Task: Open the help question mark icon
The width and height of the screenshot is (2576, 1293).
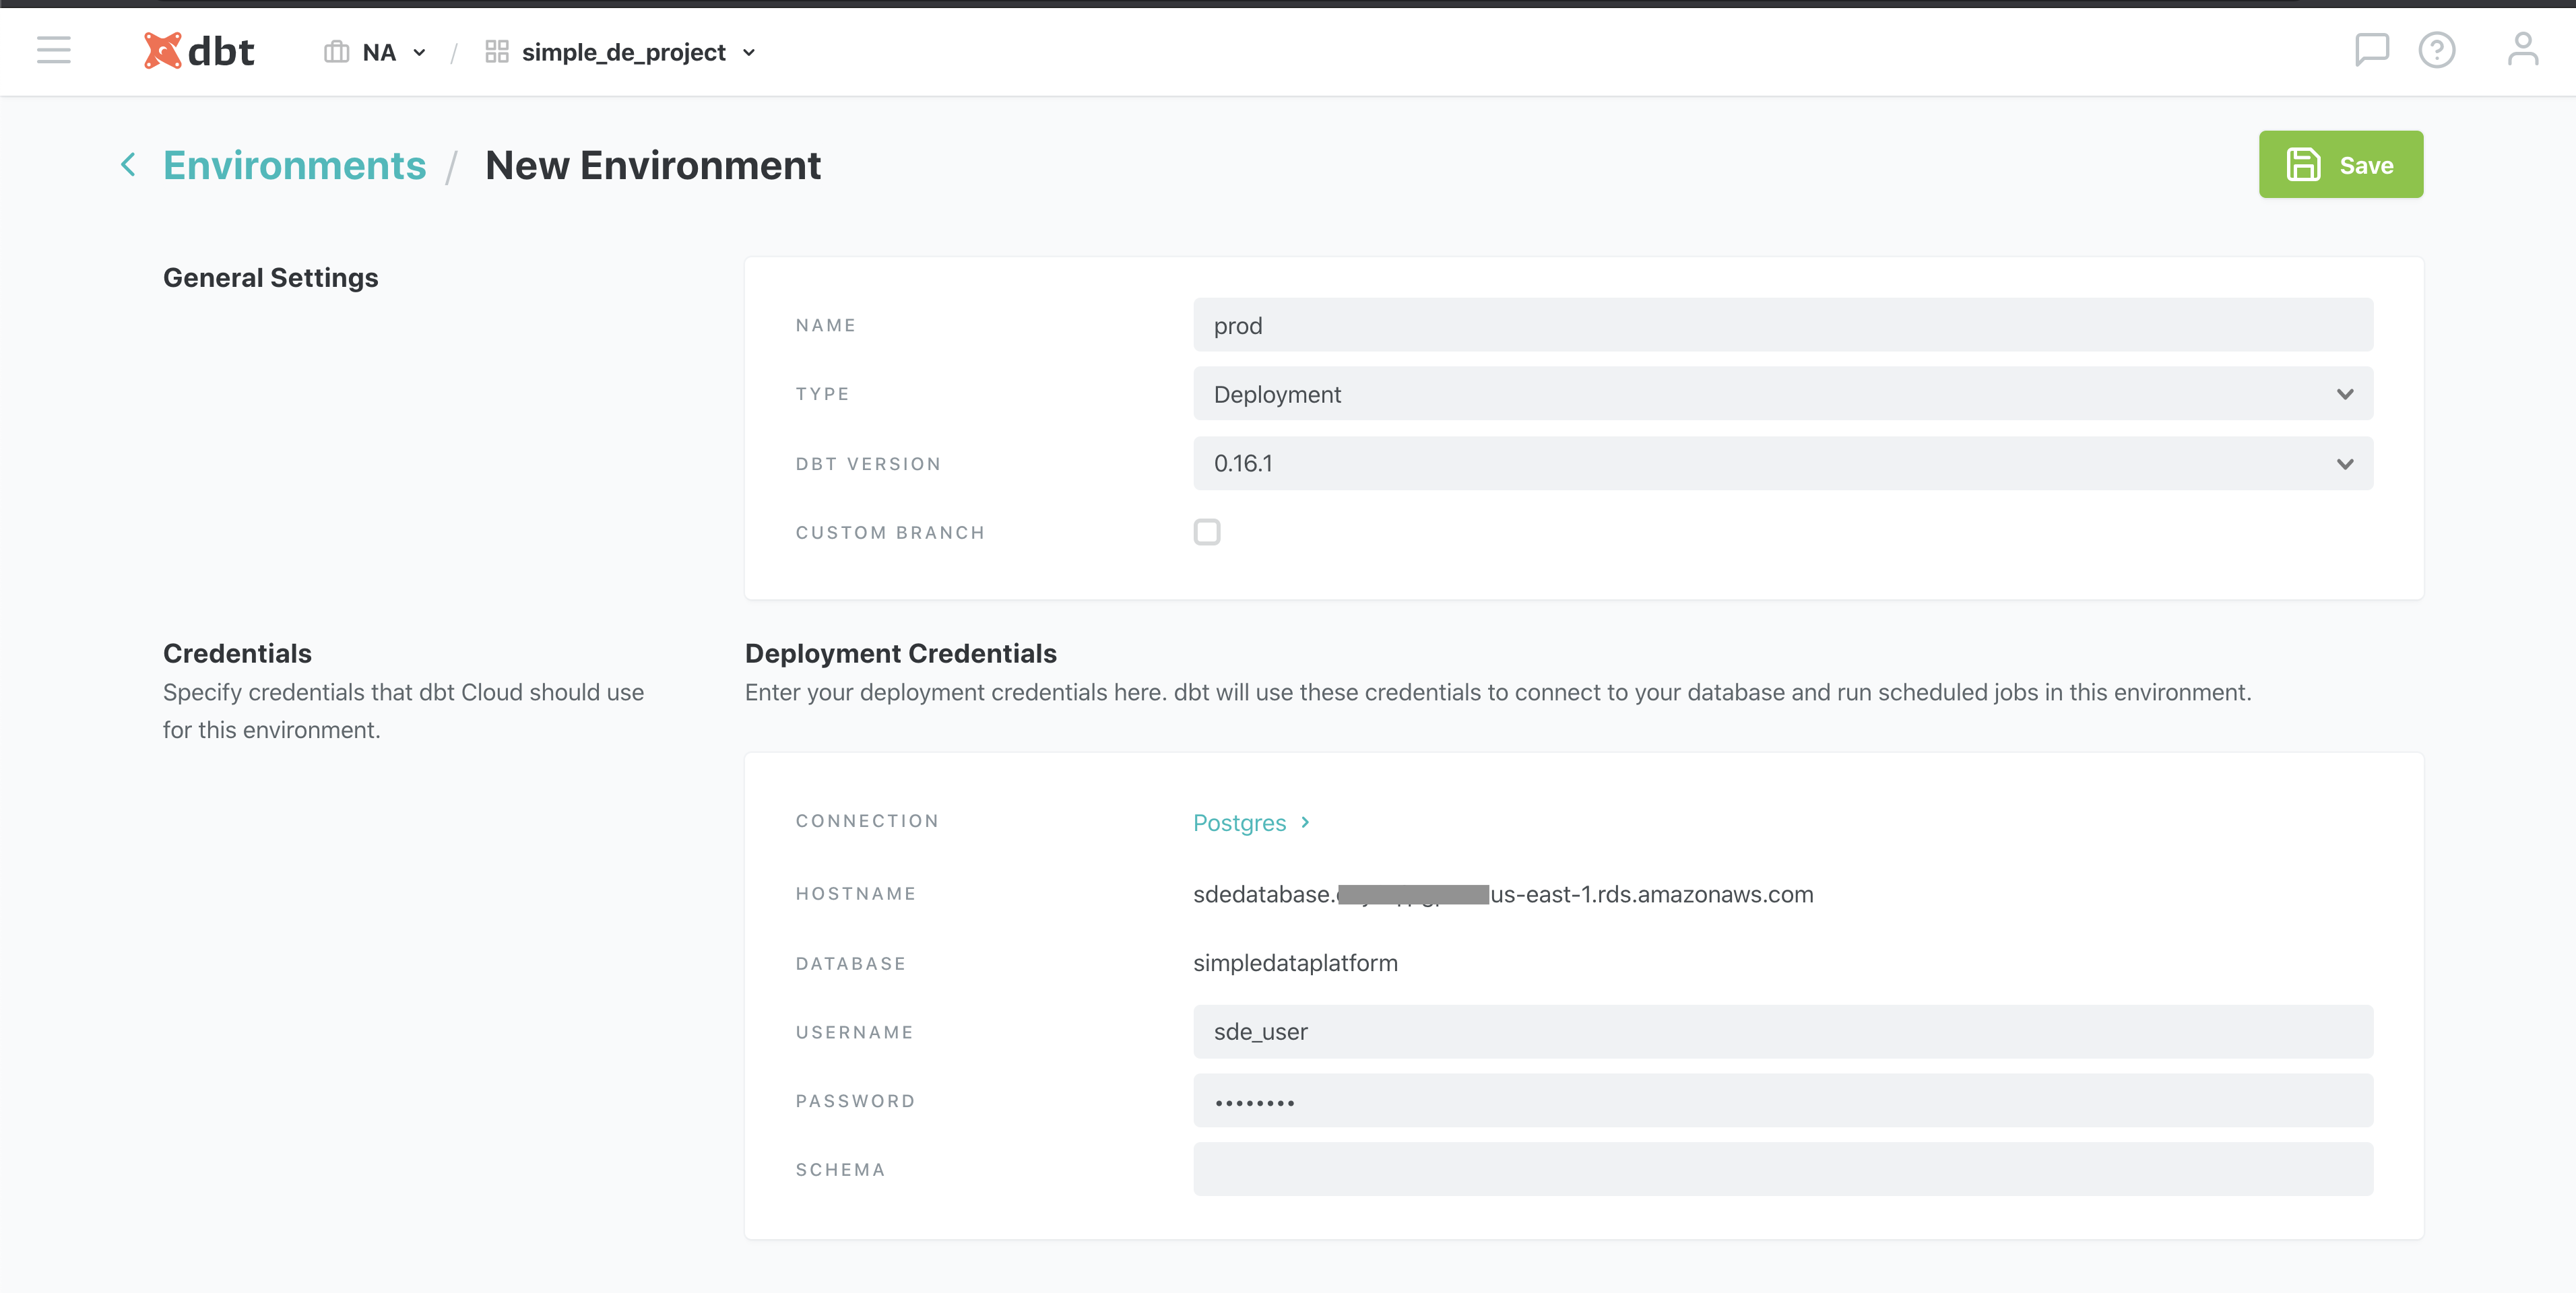Action: click(x=2436, y=50)
